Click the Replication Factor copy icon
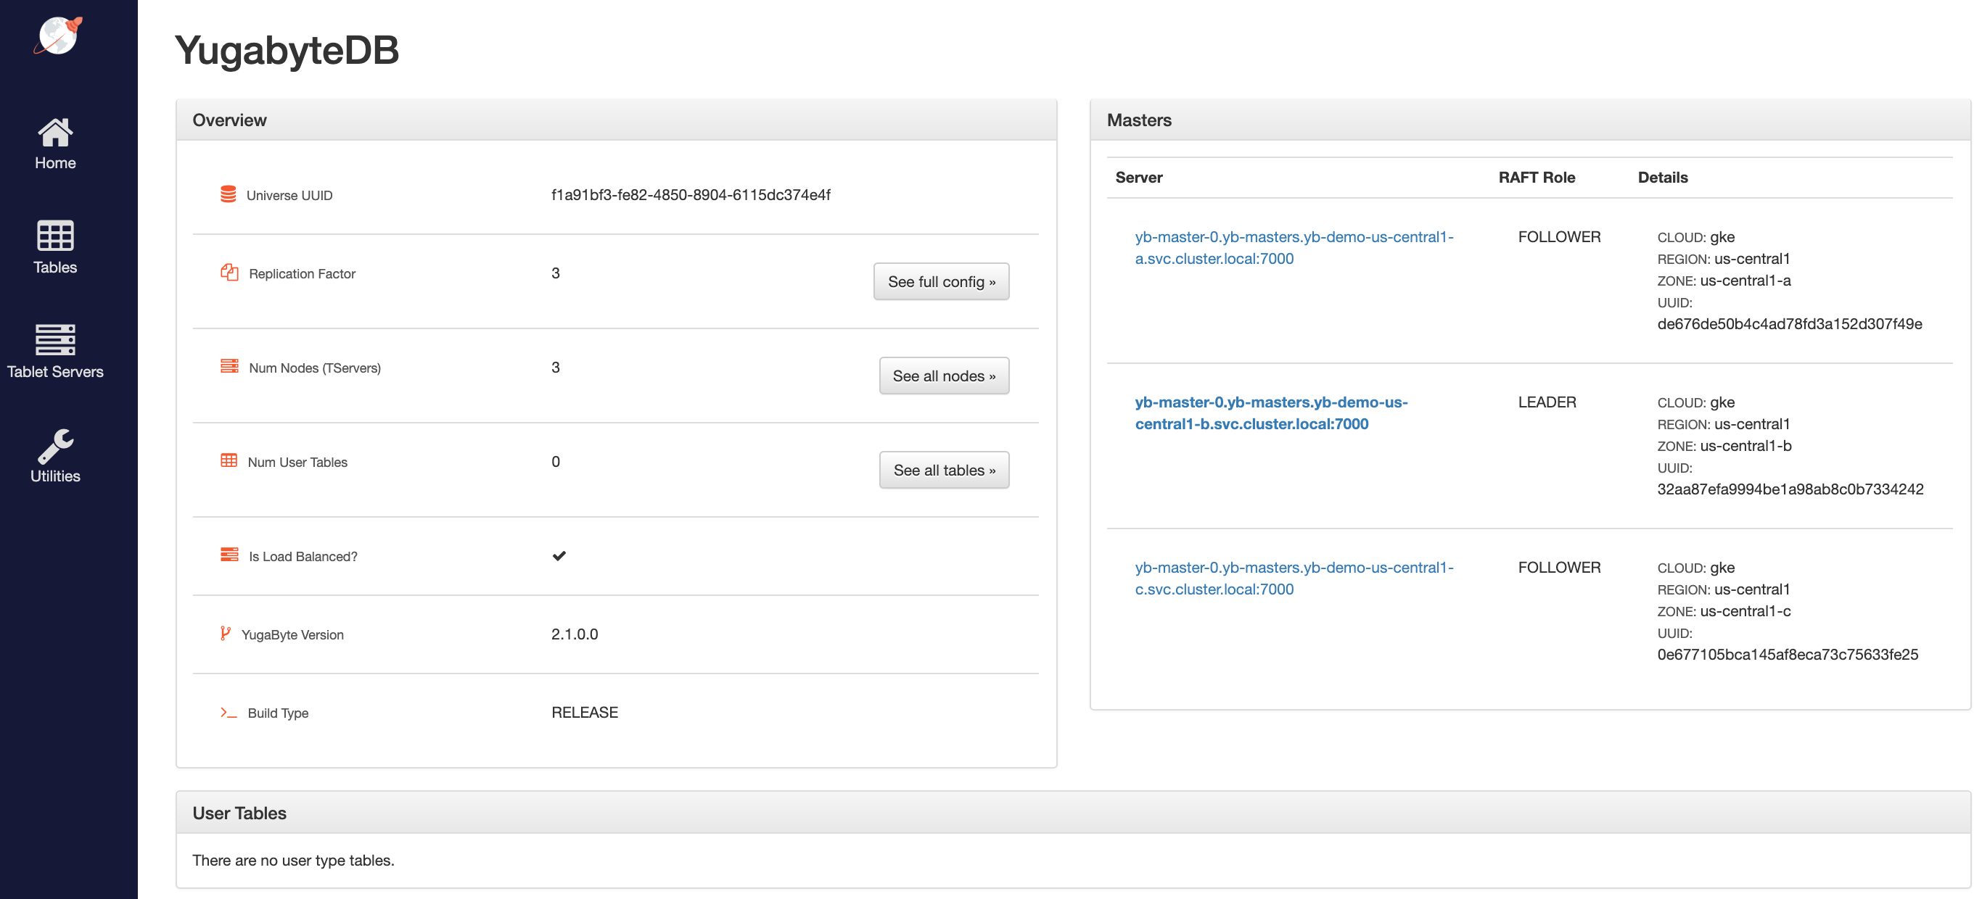 [229, 273]
